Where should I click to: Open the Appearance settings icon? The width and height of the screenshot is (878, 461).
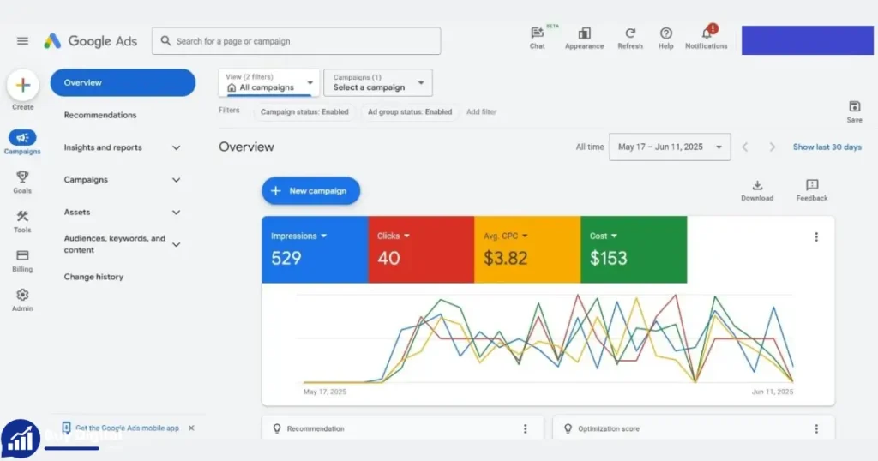click(584, 38)
